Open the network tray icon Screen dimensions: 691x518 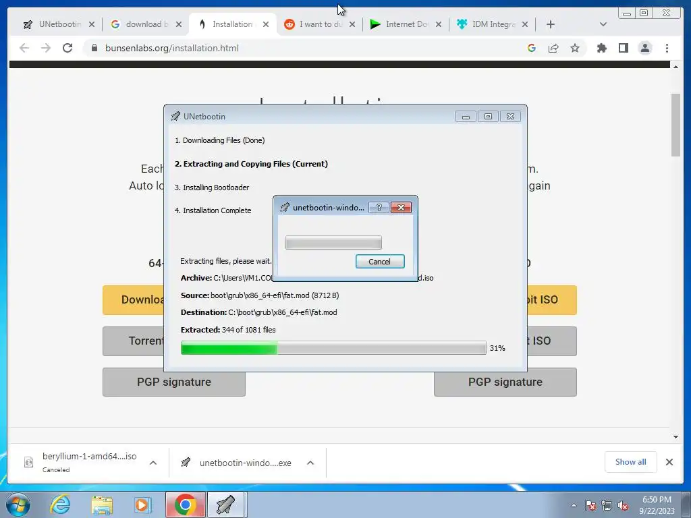[607, 505]
